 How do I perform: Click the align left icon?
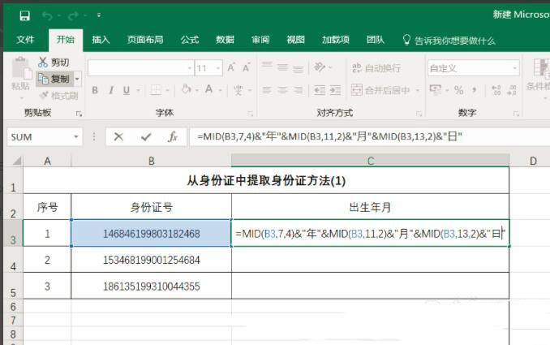coord(267,90)
